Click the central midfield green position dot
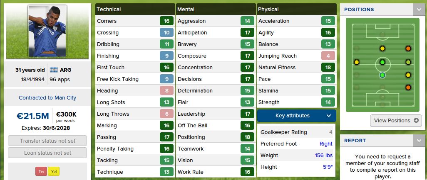Image resolution: width=427 pixels, height=180 pixels. [382, 62]
